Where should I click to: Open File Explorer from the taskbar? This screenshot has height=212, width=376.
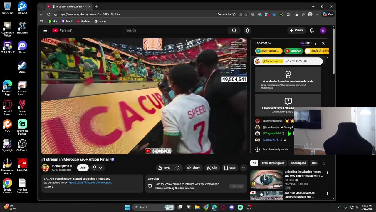pyautogui.click(x=197, y=207)
